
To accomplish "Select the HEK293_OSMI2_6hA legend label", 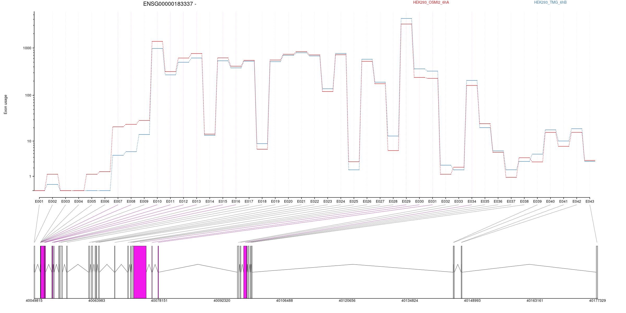I will pos(431,2).
